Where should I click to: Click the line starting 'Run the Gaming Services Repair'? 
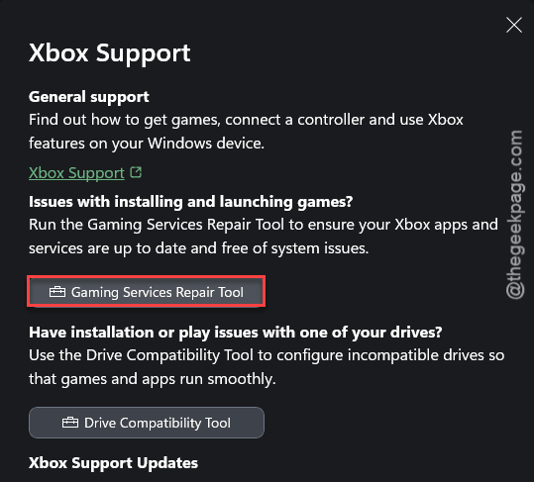[264, 225]
